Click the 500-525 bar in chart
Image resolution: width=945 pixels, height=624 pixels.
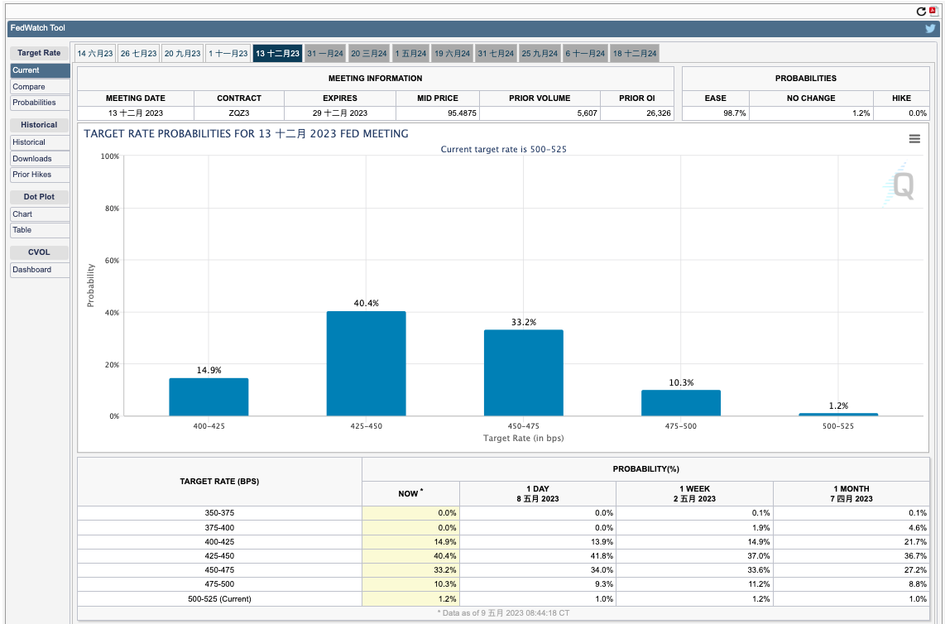click(838, 415)
